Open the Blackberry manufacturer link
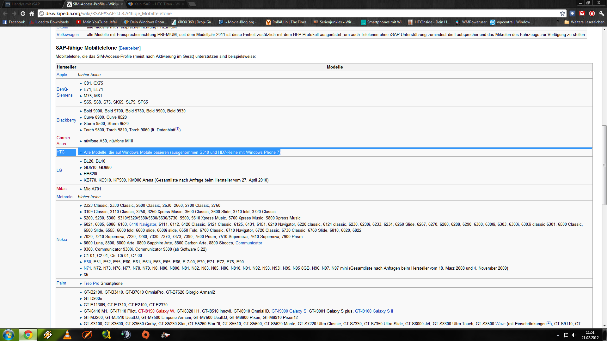Screen dimensions: 607x341 pos(66,120)
